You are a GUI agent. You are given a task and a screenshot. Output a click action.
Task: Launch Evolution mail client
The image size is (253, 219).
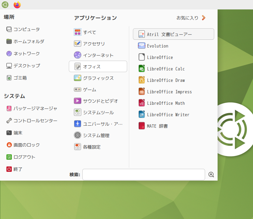click(x=173, y=46)
